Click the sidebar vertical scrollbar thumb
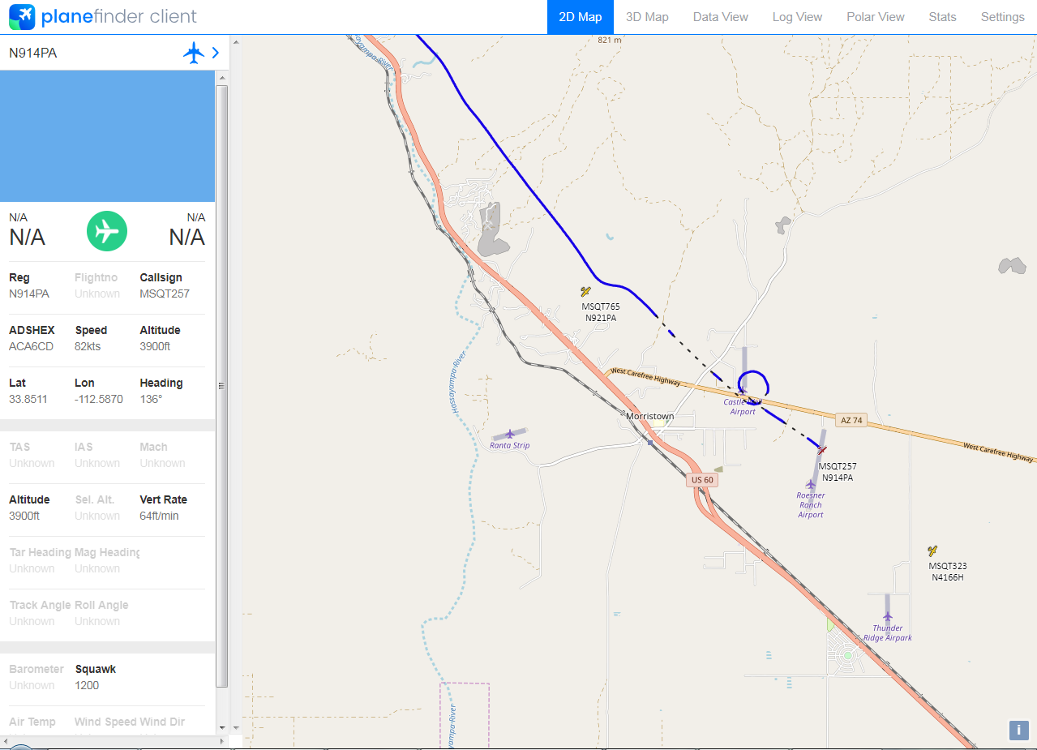This screenshot has height=750, width=1037. point(222,385)
